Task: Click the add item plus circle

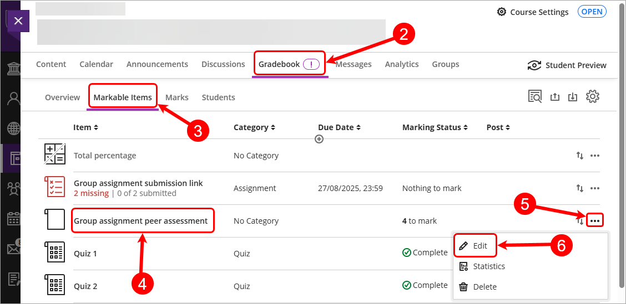Action: pos(319,140)
